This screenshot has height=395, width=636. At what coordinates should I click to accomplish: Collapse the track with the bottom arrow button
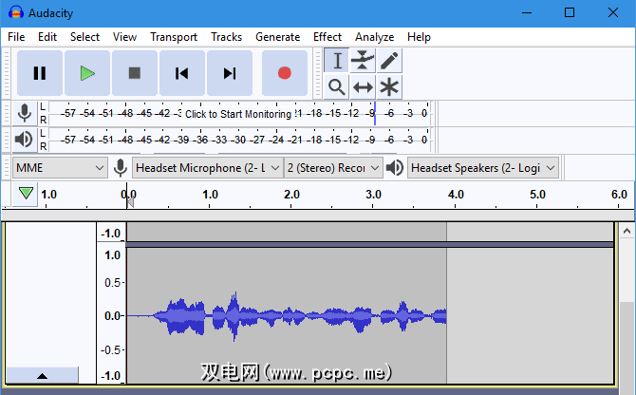tap(42, 376)
